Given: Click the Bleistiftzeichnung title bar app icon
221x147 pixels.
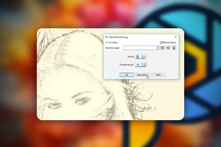Looking at the screenshot, I should [x=106, y=37].
